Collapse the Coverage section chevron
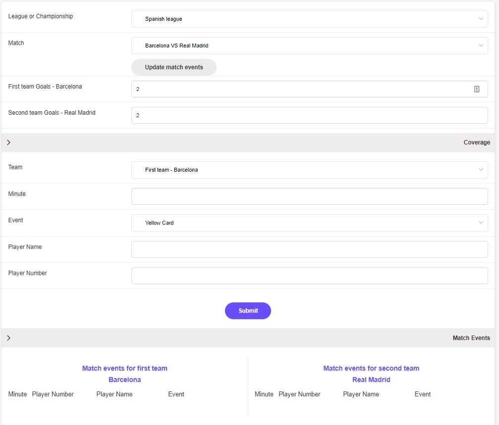Viewport: 499px width, 425px height. click(8, 142)
